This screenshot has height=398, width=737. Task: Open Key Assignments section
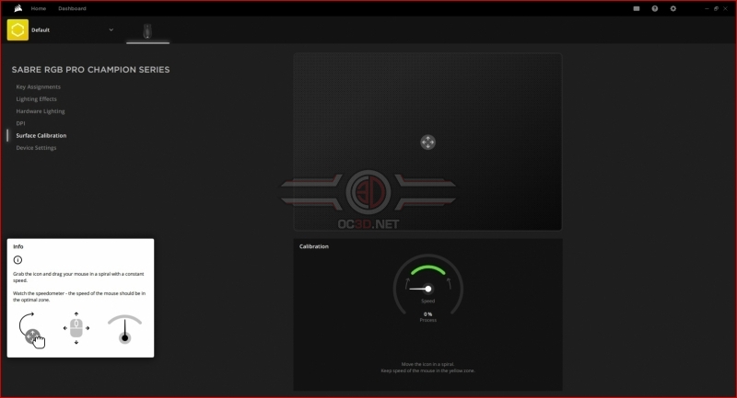tap(38, 86)
